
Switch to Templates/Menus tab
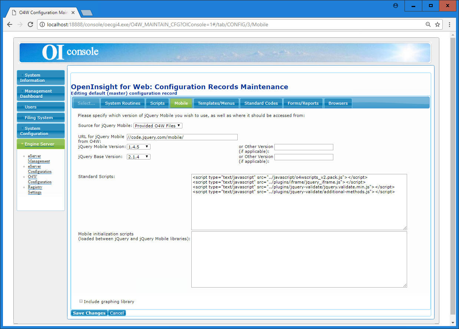[x=216, y=103]
